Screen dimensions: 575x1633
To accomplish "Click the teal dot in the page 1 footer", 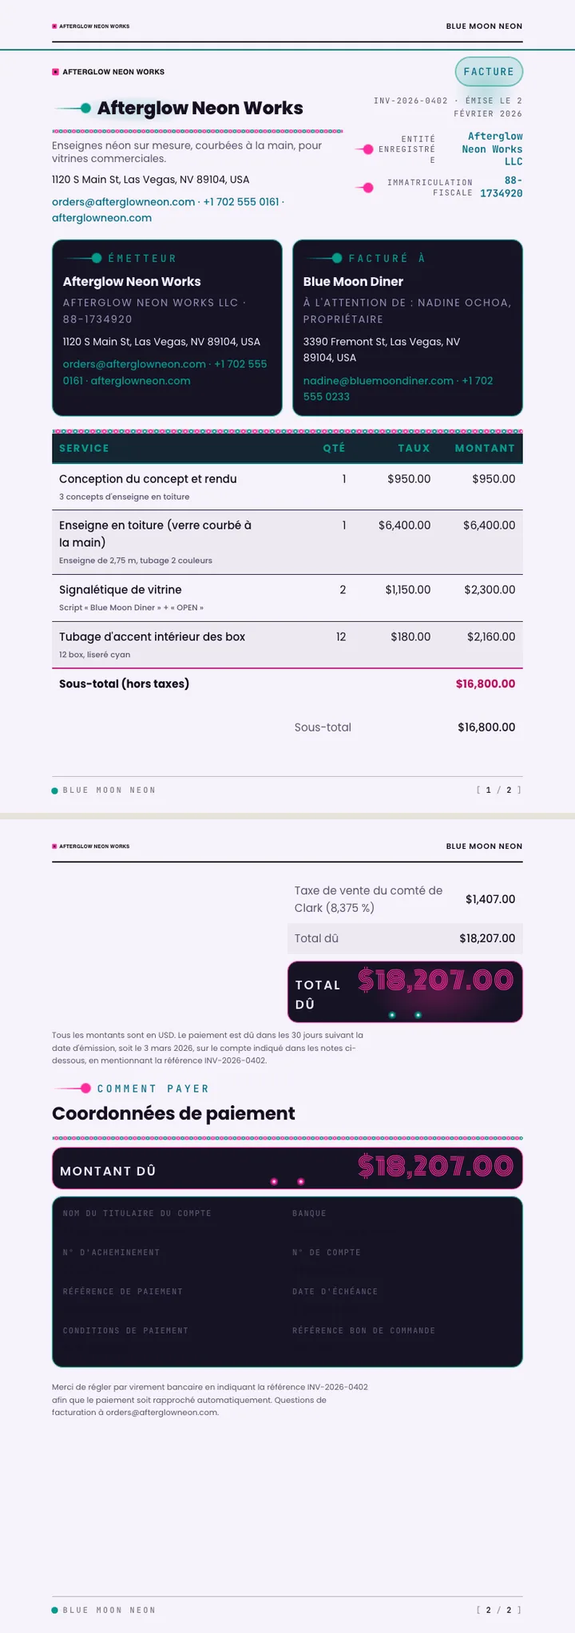I will pyautogui.click(x=55, y=791).
